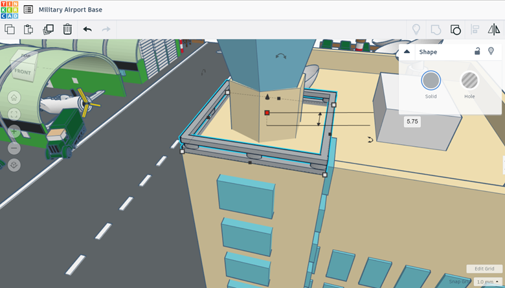Click the FRONT face of view cube
Image resolution: width=505 pixels, height=288 pixels.
pyautogui.click(x=23, y=72)
